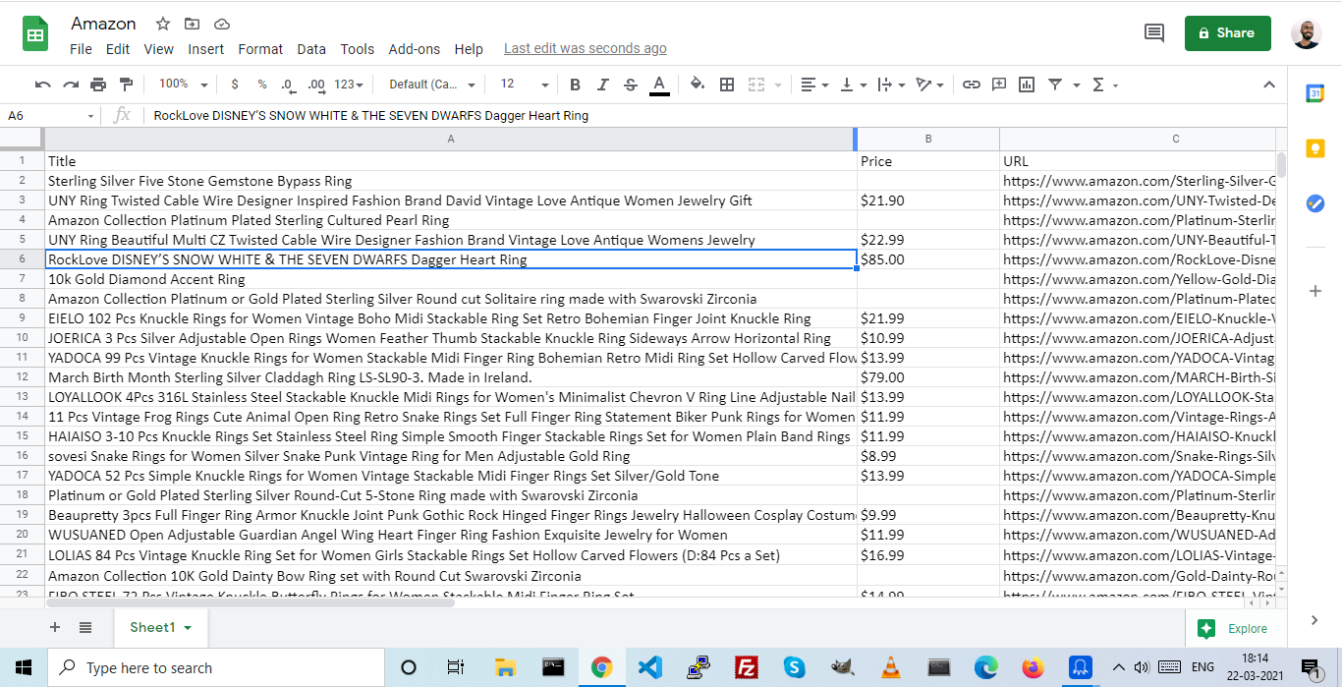
Task: Click Get add-ons plus icon in side panel
Action: click(x=1315, y=291)
